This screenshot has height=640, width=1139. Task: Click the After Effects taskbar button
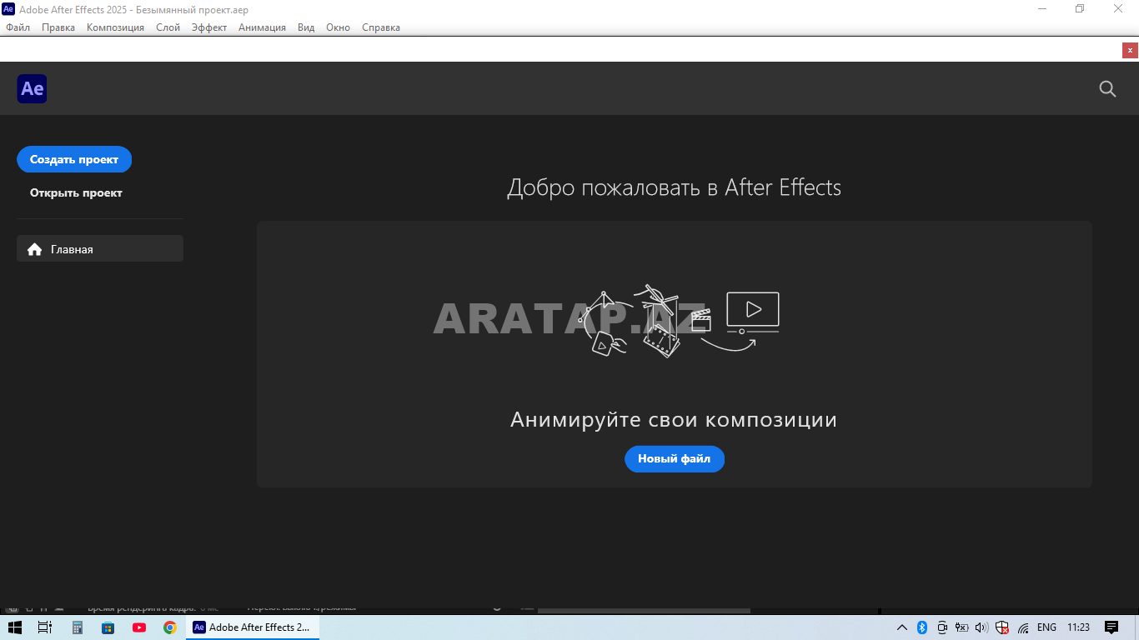click(253, 627)
